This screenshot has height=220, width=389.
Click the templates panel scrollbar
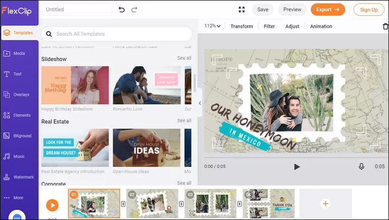point(195,82)
